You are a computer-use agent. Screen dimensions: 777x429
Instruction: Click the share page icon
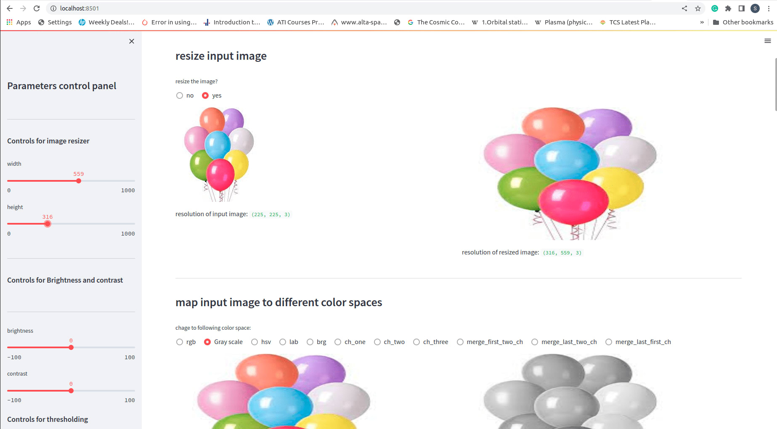[x=684, y=8]
